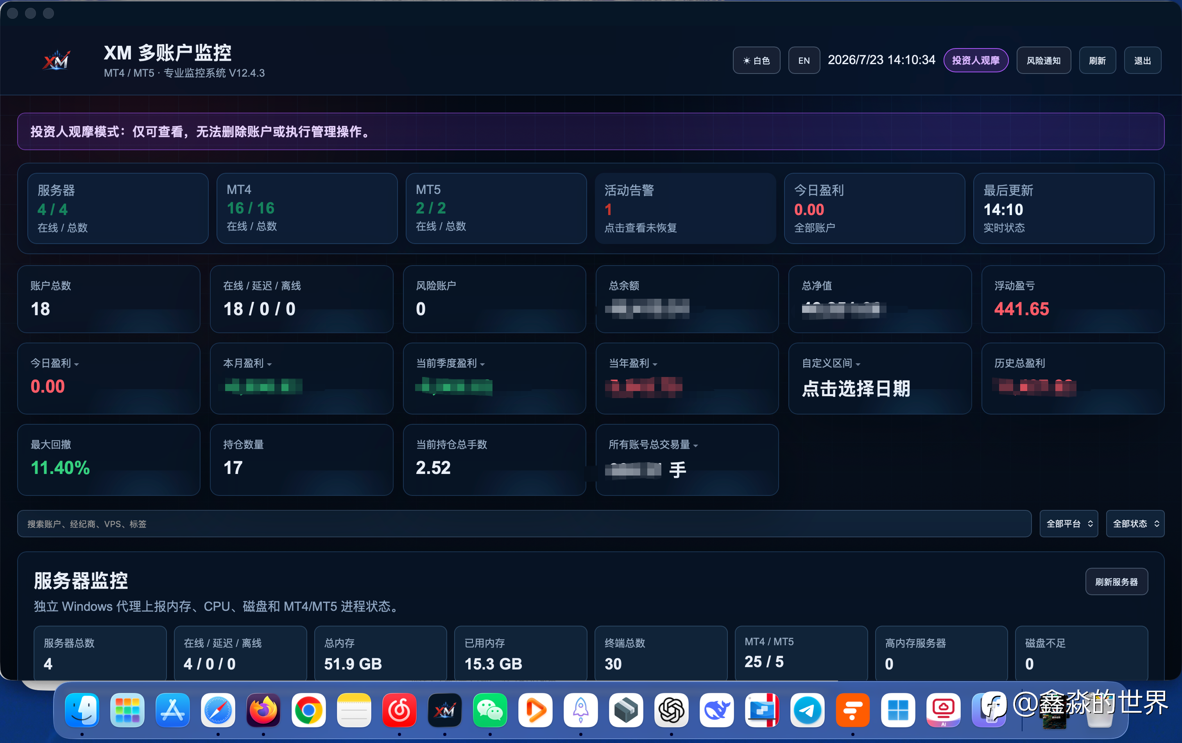Image resolution: width=1182 pixels, height=743 pixels.
Task: Click the 已用内存 15.3 GB card
Action: 521,653
